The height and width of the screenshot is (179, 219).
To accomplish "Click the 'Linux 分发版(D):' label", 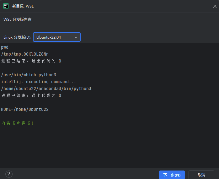I will [18, 37].
